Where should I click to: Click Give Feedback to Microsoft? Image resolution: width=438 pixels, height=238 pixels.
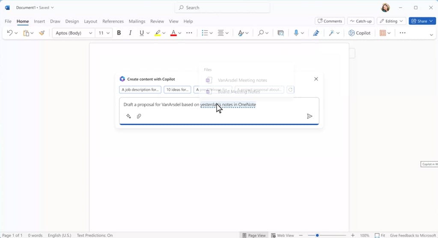coord(413,235)
